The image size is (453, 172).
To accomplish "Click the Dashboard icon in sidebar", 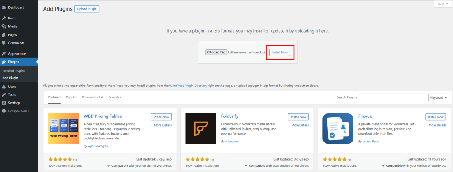I will 4,7.
